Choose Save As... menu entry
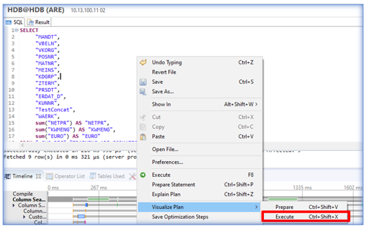 click(x=200, y=92)
